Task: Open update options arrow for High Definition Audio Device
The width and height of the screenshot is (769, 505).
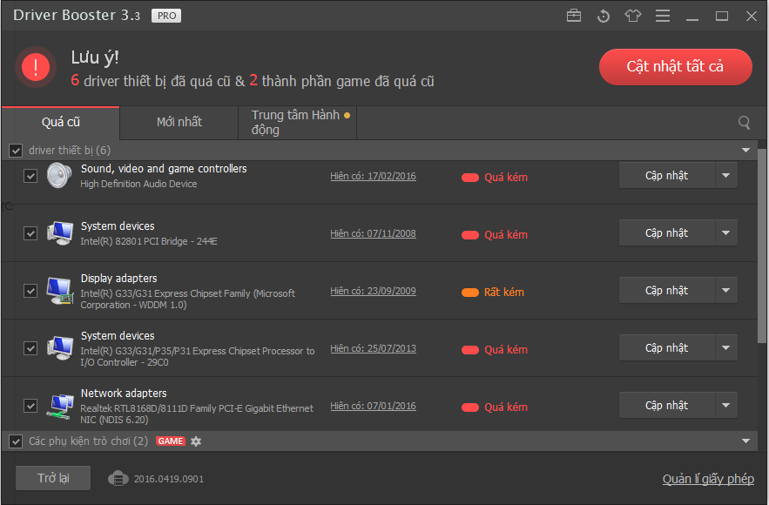Action: coord(725,176)
